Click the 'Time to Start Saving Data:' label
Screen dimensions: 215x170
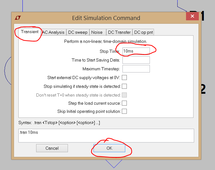pyautogui.click(x=96, y=60)
